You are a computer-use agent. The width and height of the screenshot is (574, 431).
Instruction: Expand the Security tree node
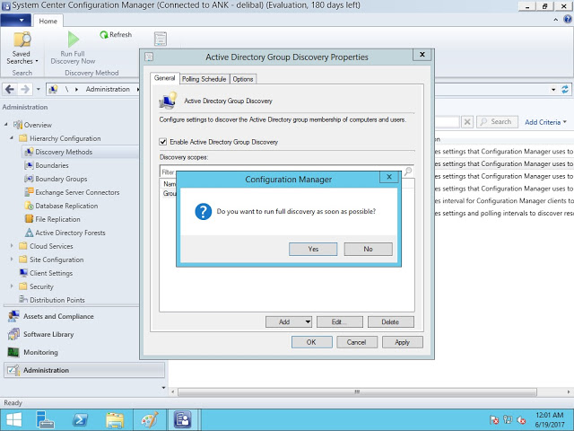point(12,286)
